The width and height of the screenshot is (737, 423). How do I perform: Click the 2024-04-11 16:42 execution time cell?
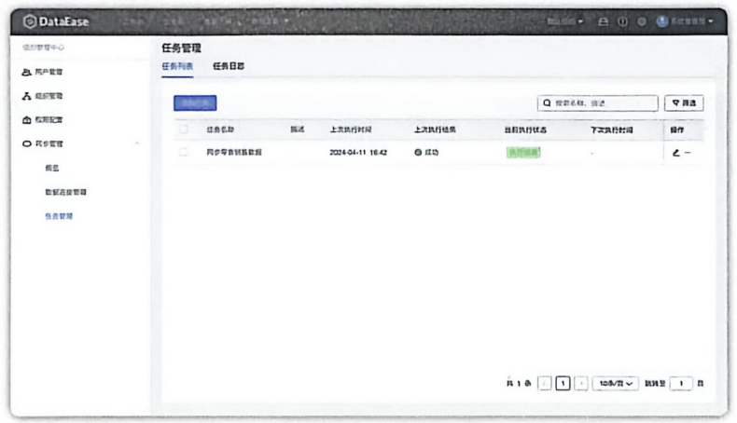(358, 153)
